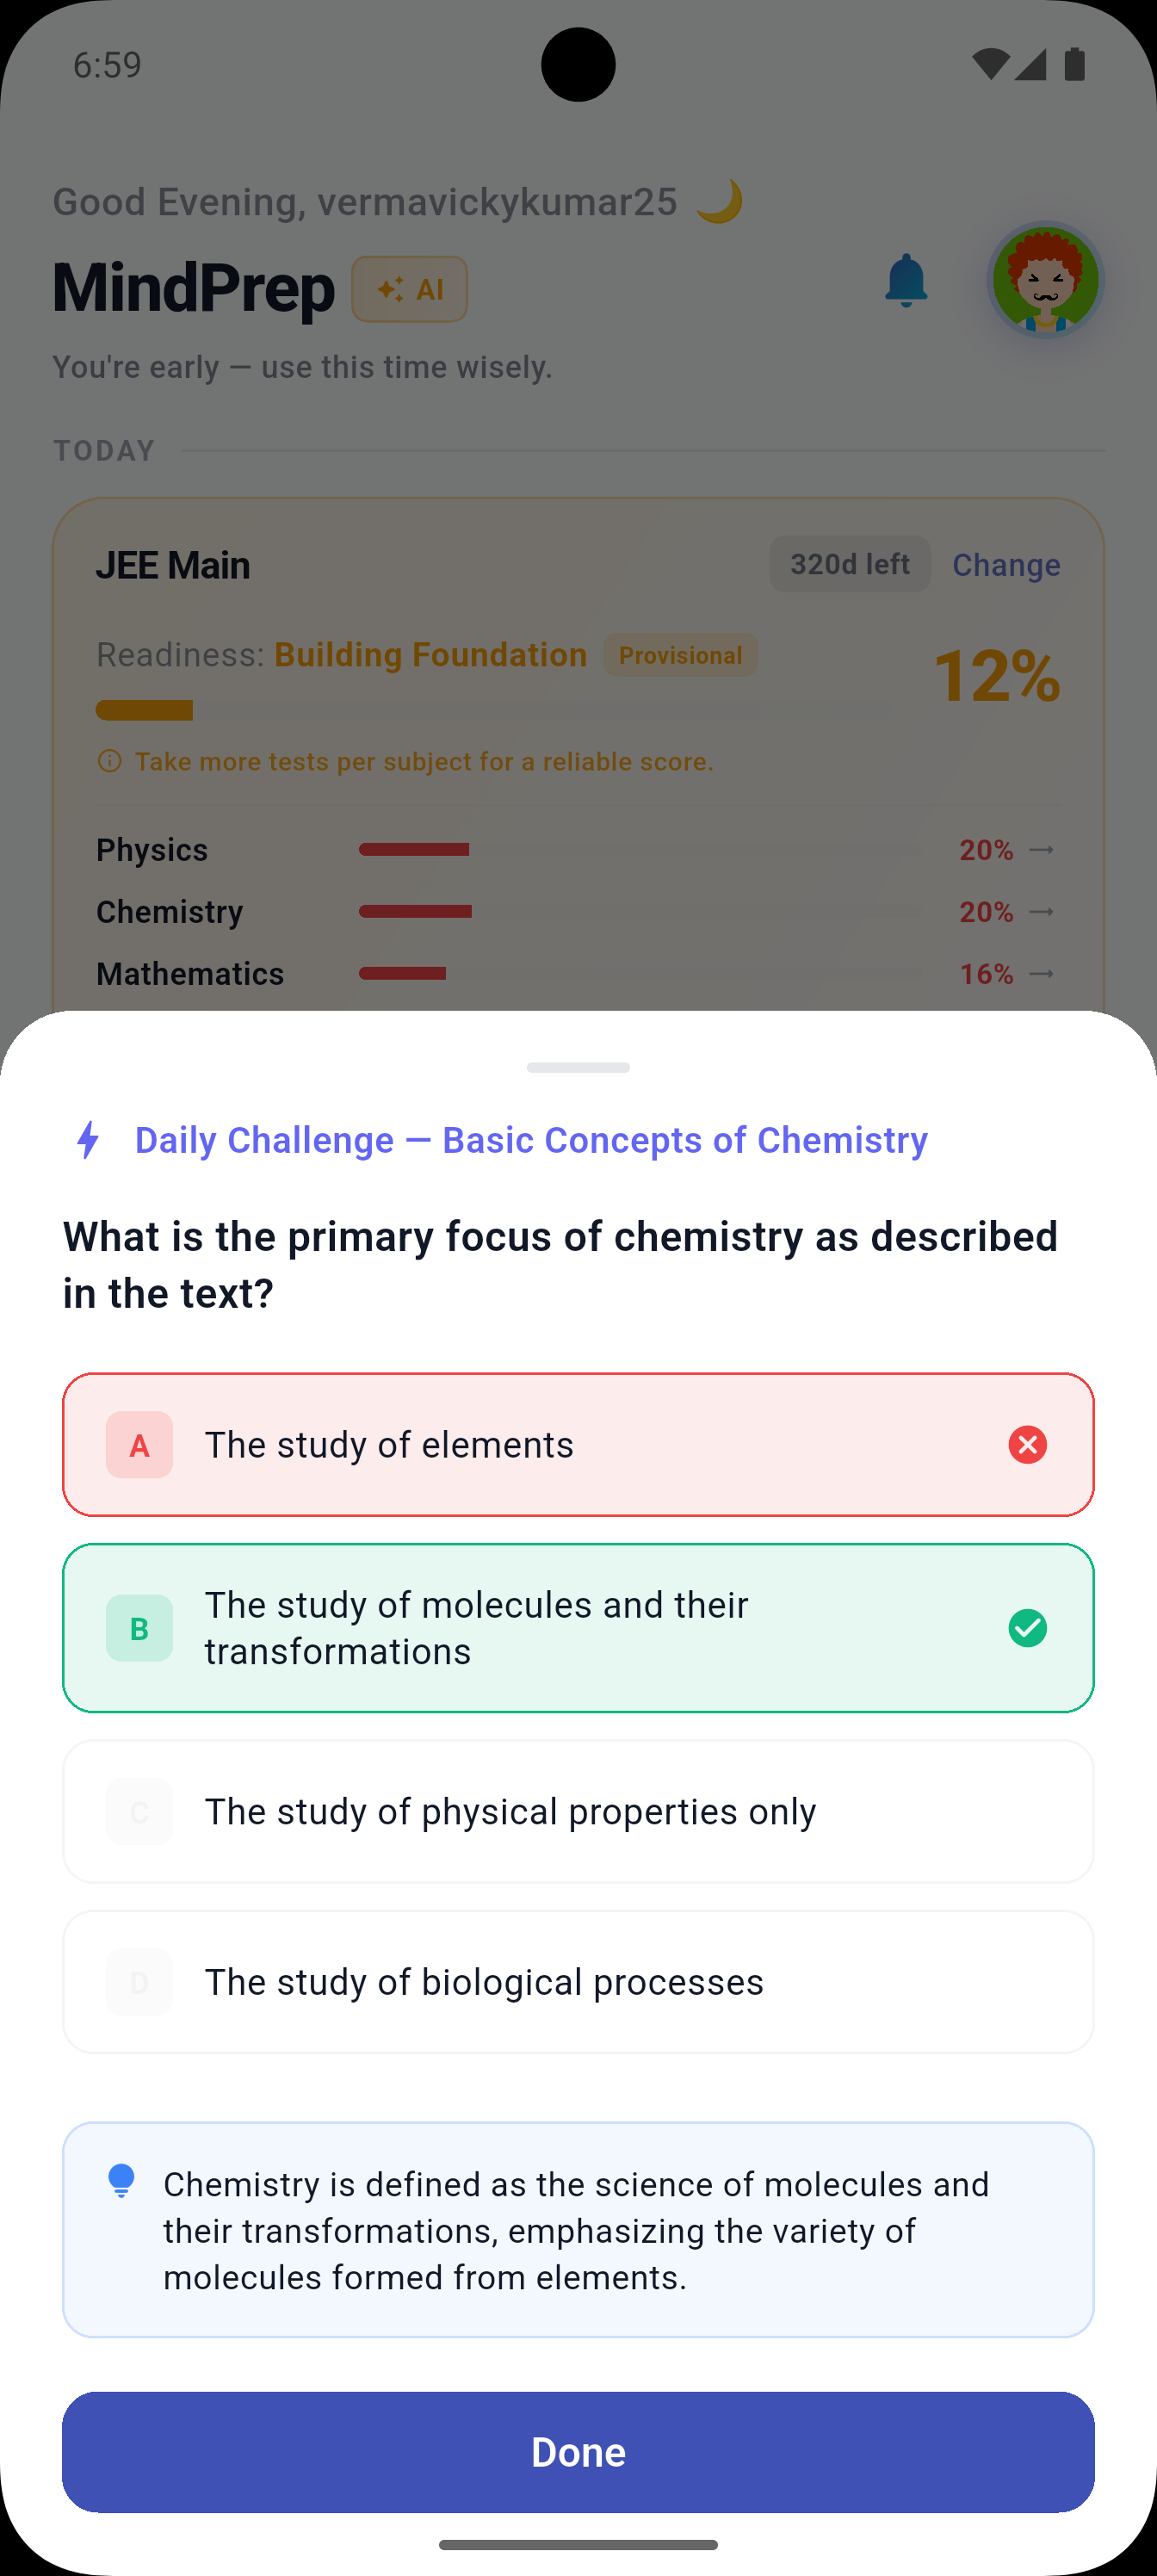
Task: Tap the lightning bolt Daily Challenge icon
Action: coord(89,1140)
